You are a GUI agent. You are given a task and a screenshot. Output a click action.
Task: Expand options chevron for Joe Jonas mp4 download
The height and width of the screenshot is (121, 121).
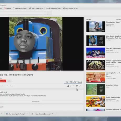(x=27, y=114)
